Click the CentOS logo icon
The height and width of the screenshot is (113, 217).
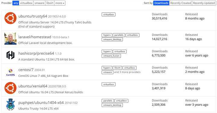click(10, 72)
